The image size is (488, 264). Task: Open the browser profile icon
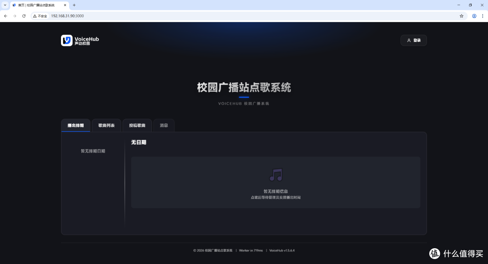coord(474,16)
